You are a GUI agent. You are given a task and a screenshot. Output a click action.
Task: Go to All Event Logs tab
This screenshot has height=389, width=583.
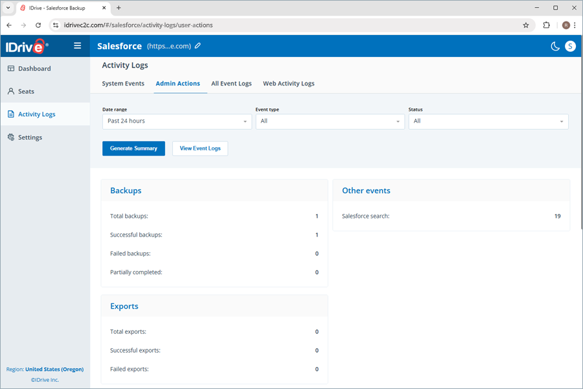point(231,84)
